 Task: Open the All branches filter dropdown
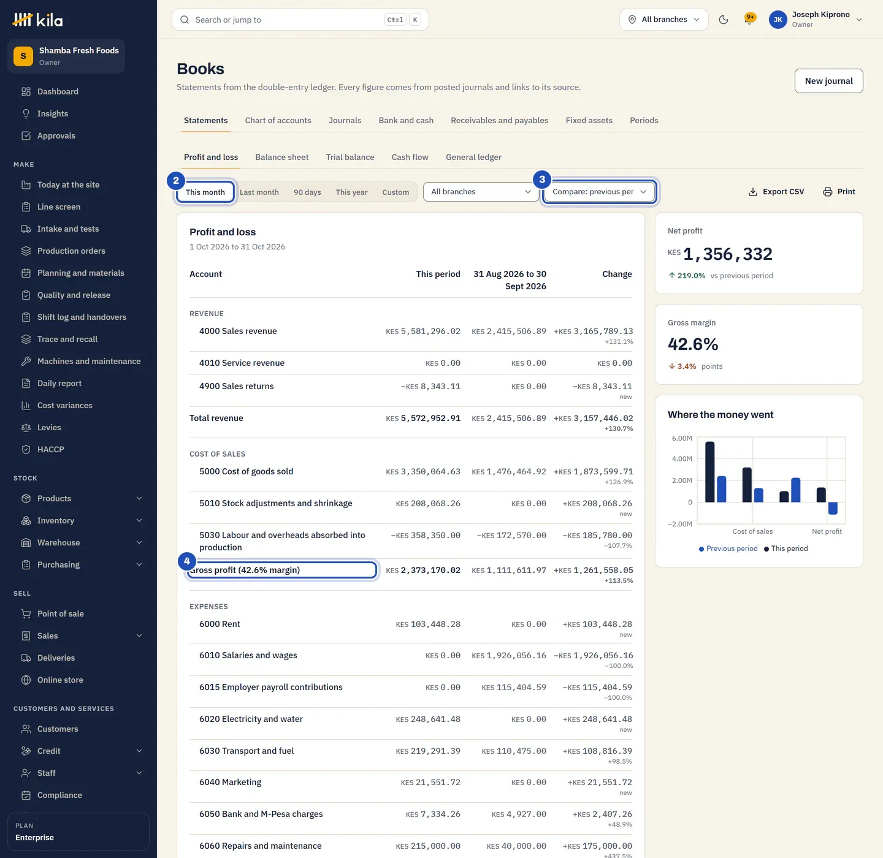point(481,192)
